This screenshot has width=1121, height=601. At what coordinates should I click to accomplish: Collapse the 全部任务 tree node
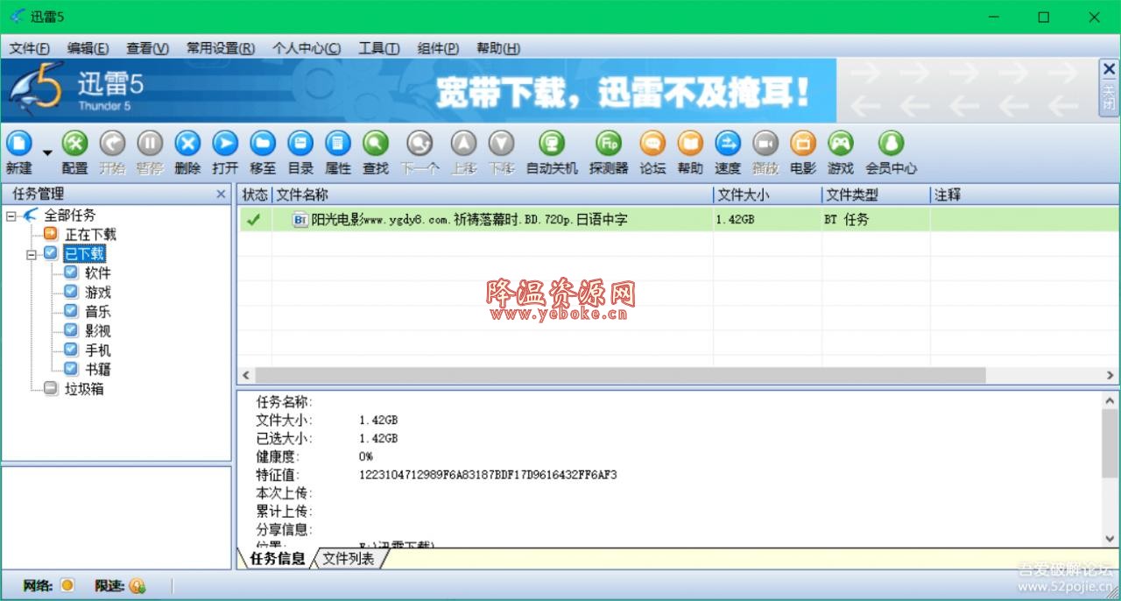click(x=11, y=216)
